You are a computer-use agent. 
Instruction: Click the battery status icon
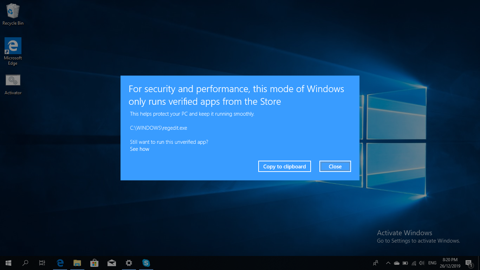tap(405, 263)
